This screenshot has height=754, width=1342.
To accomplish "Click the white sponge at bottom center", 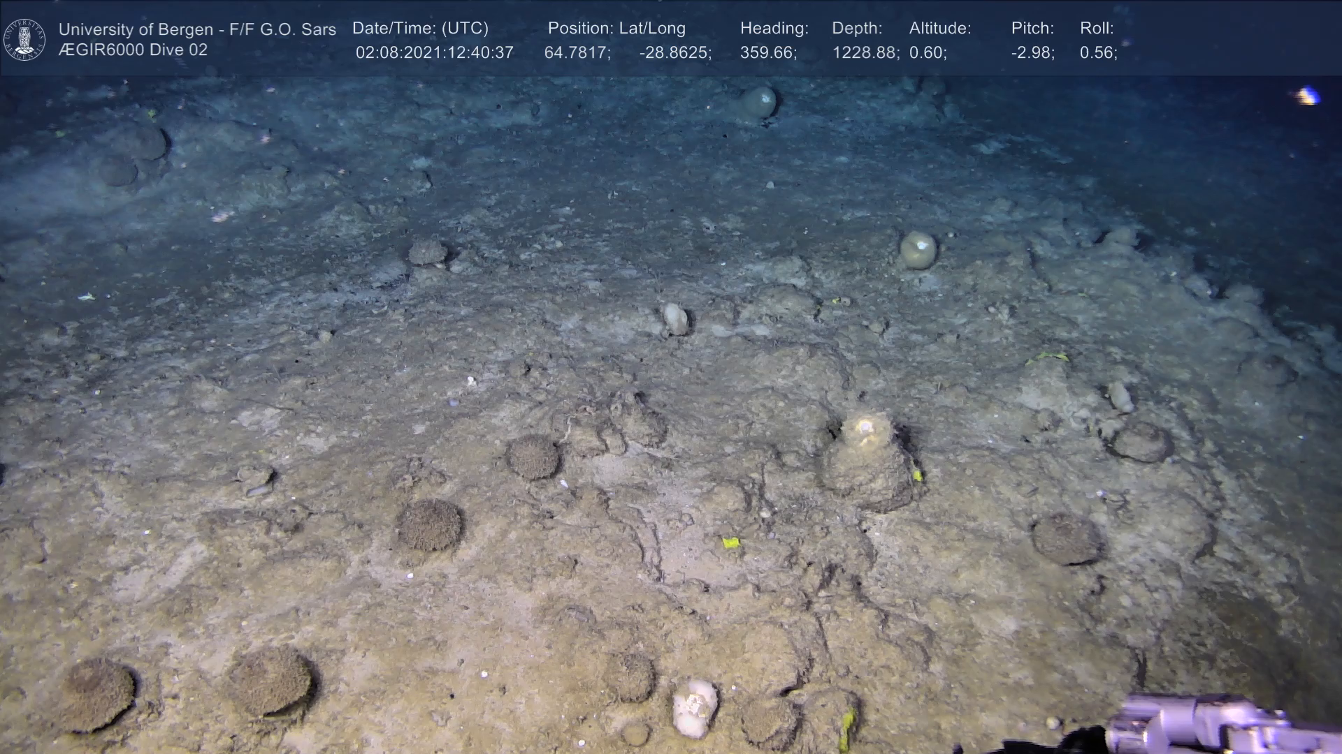I will (x=694, y=708).
